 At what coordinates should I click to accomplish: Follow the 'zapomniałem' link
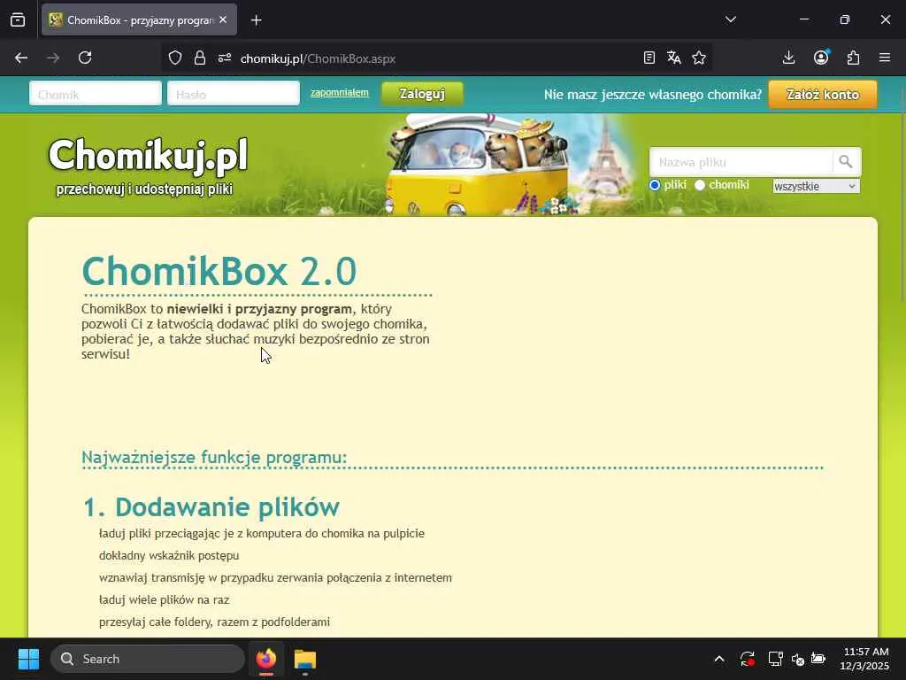340,92
